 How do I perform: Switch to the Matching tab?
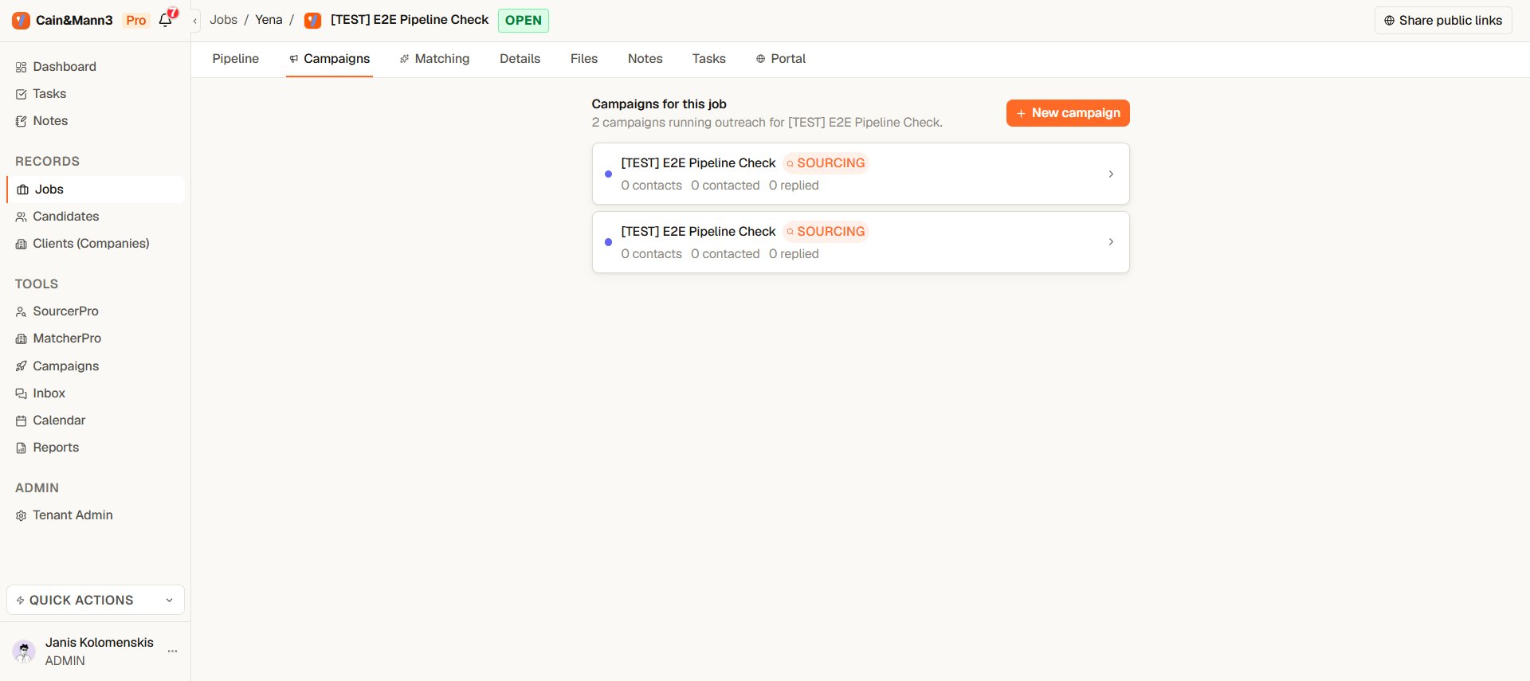click(x=434, y=59)
